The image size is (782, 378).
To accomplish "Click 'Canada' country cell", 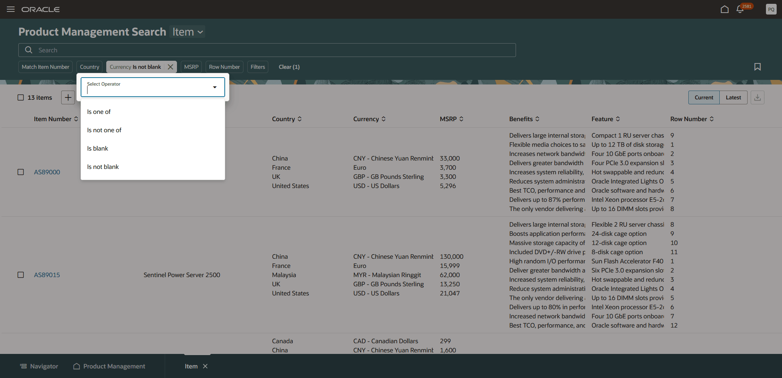I will 282,341.
